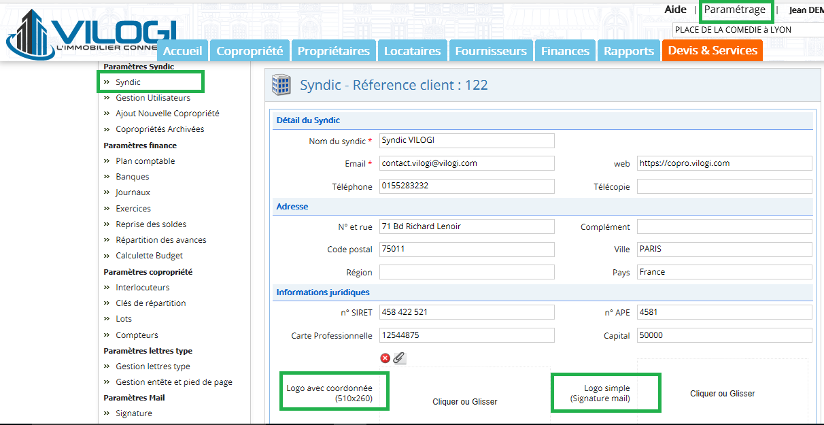This screenshot has width=824, height=425.
Task: Open Lots in the sidebar
Action: [x=124, y=319]
